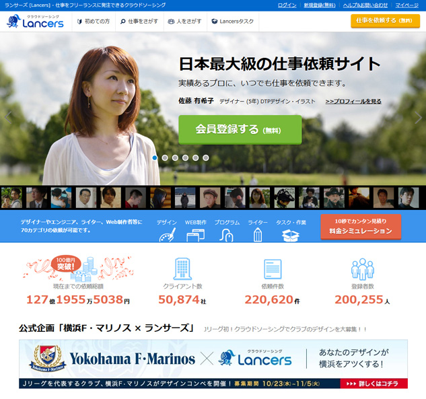The width and height of the screenshot is (426, 399).
Task: Select the ライター category icon
Action: pos(257,234)
